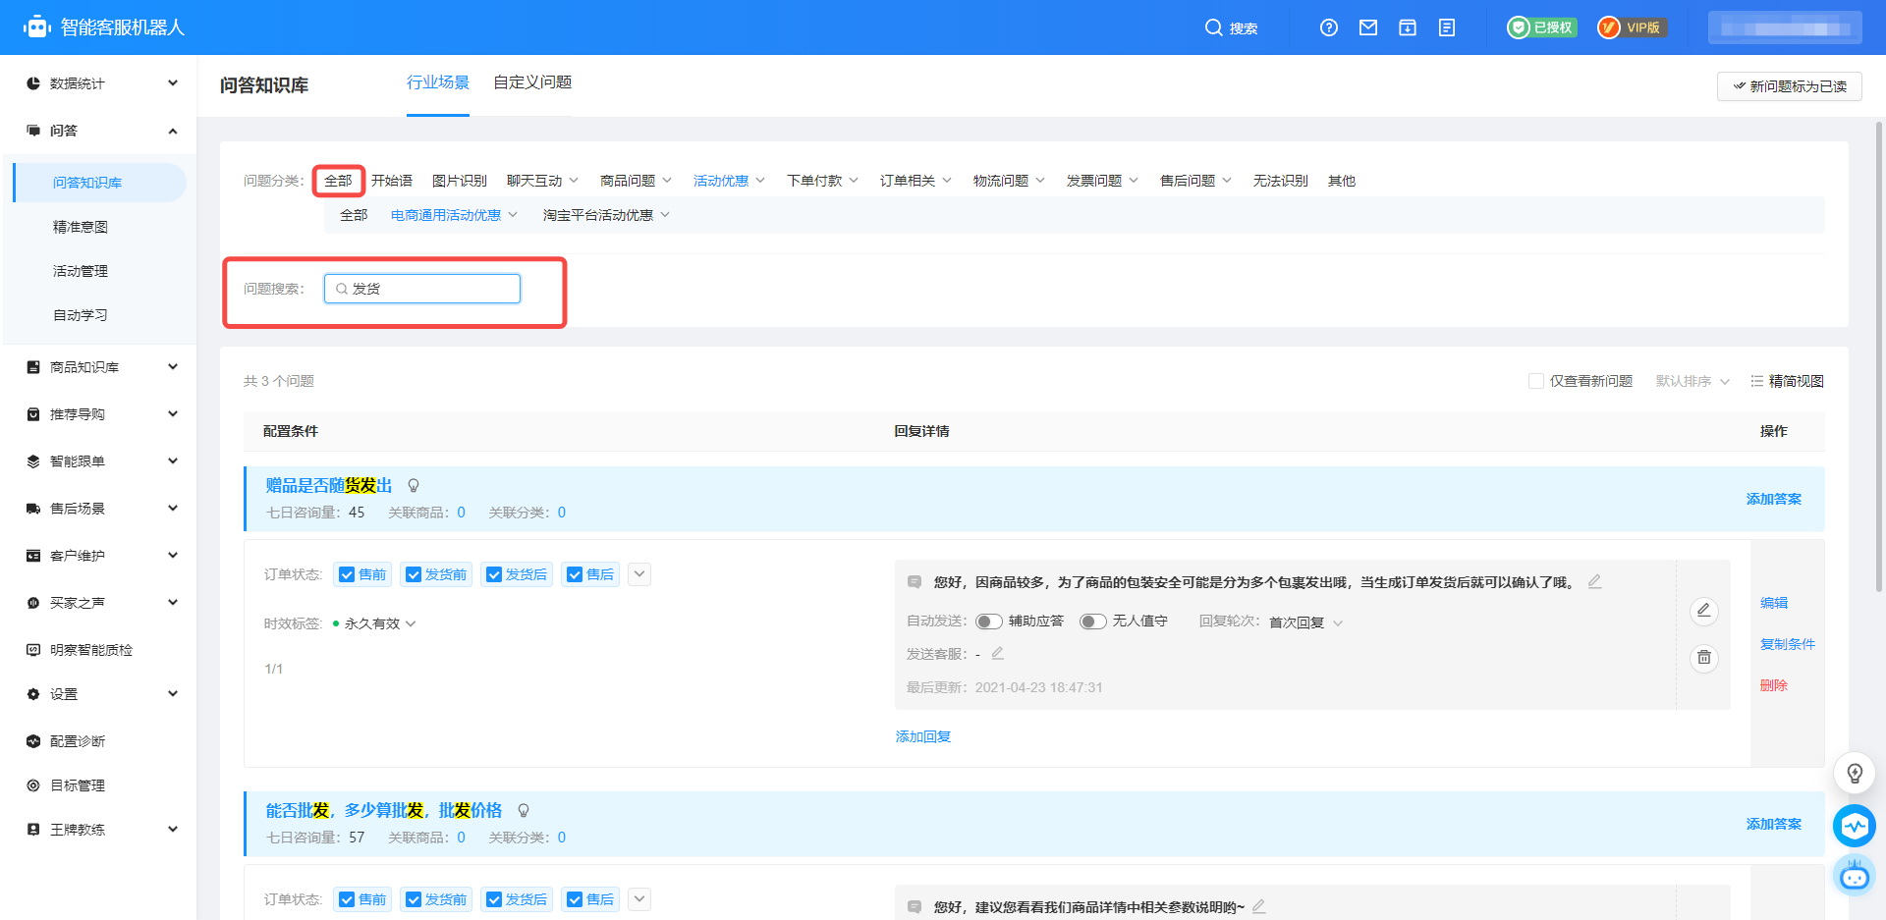1886x920 pixels.
Task: Expand first question's order status arrow
Action: pos(639,574)
